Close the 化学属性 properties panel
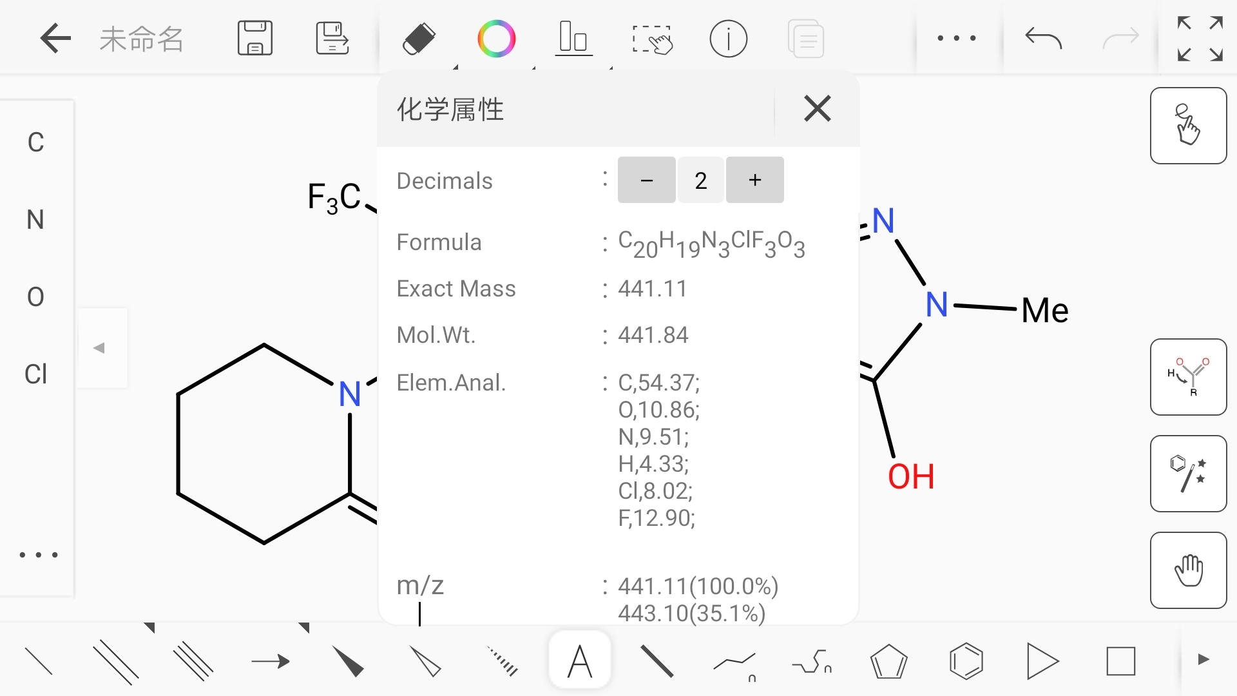 (816, 108)
